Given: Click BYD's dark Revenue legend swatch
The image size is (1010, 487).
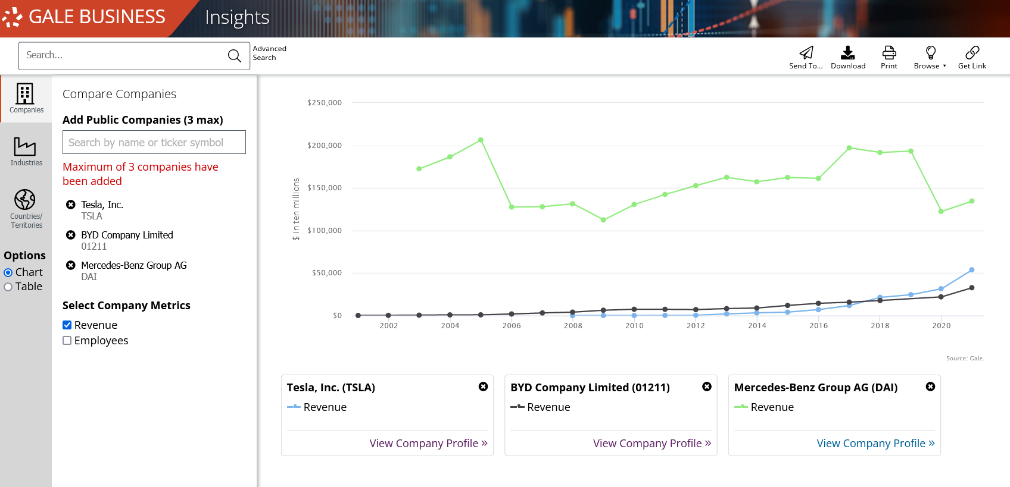Looking at the screenshot, I should [x=518, y=407].
